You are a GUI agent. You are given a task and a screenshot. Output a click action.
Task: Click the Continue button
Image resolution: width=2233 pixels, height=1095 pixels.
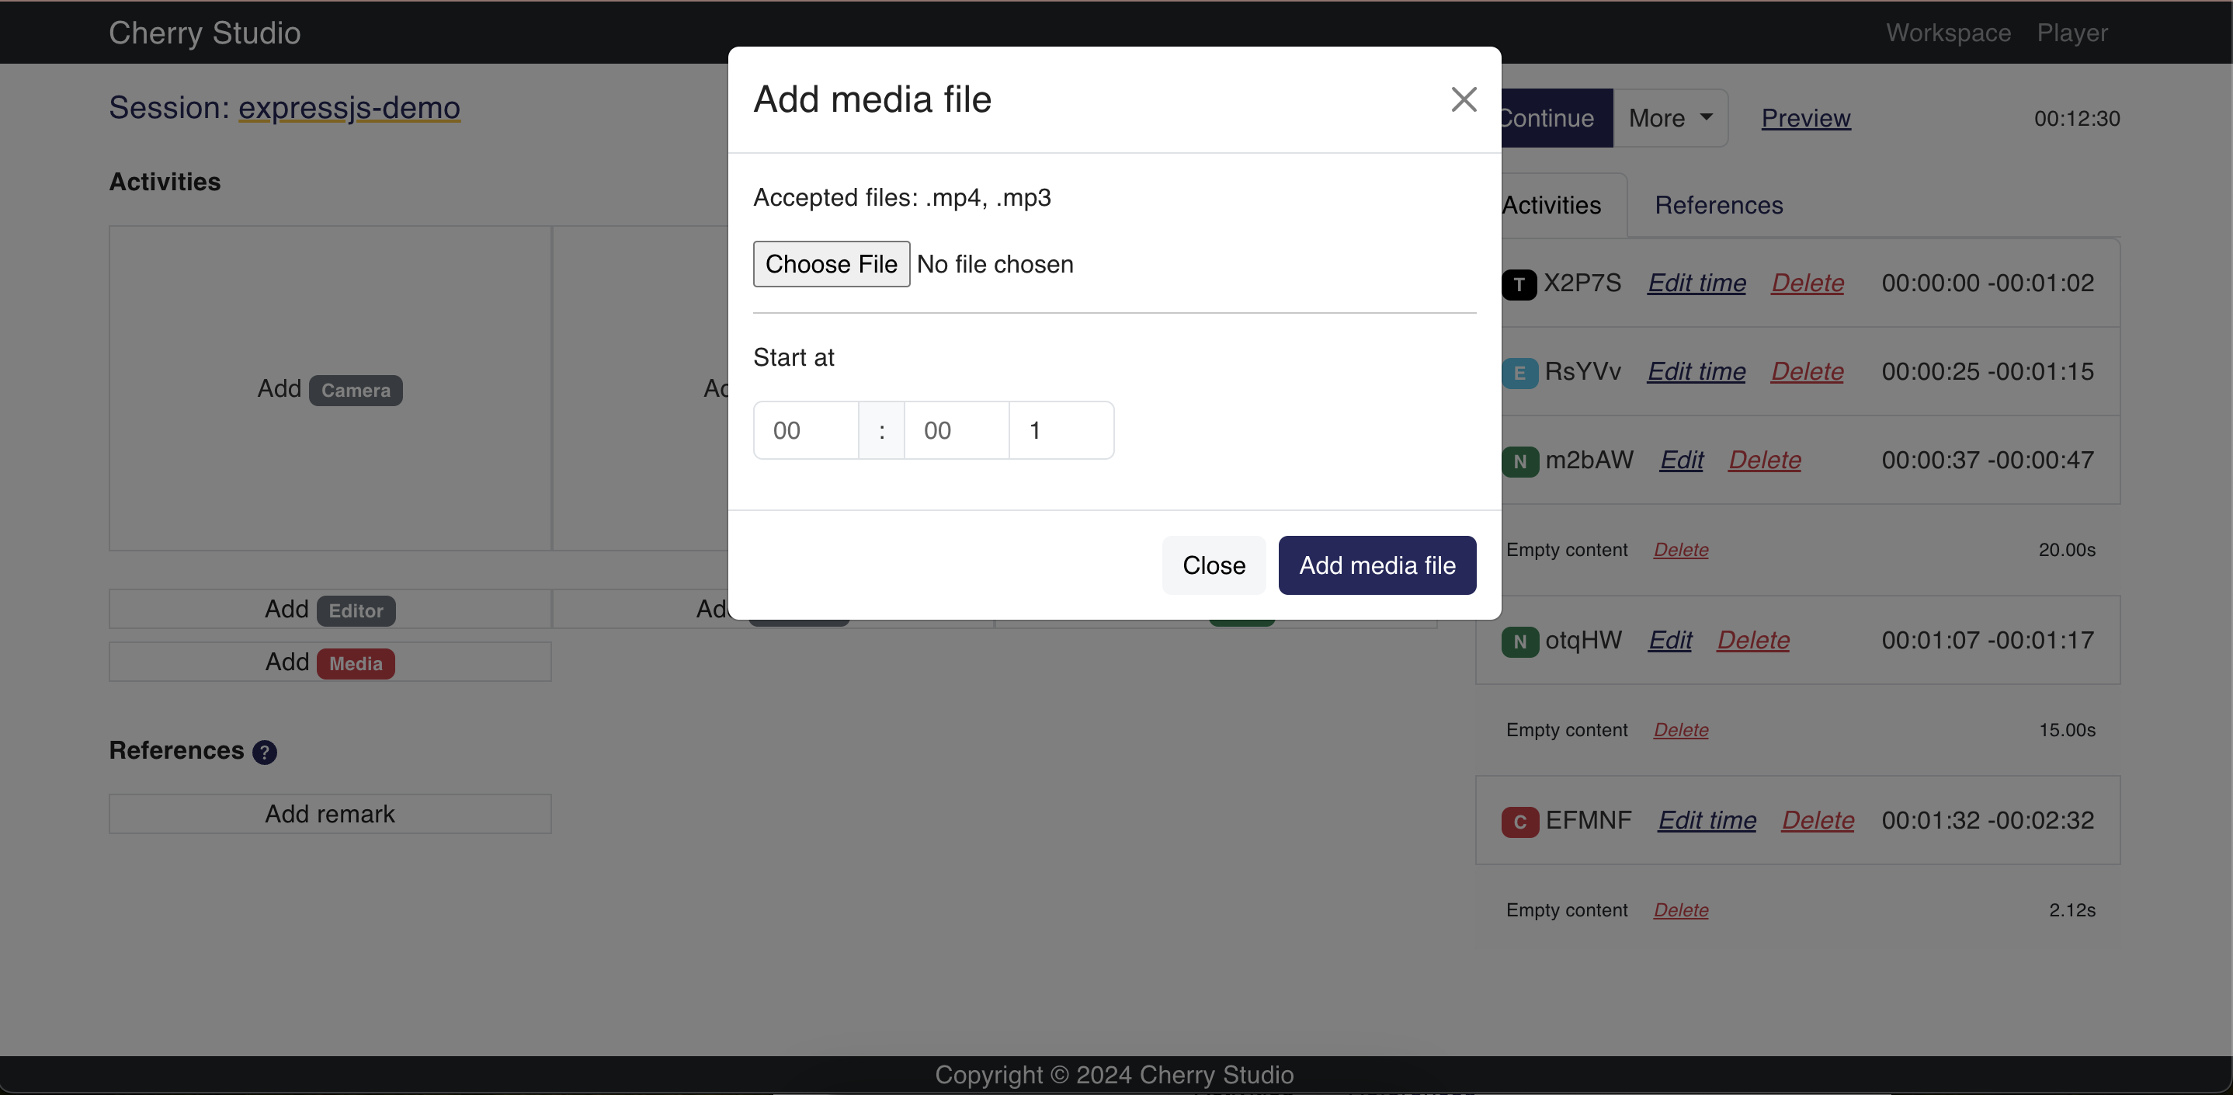1557,118
